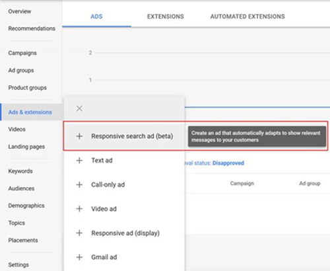
Task: Click plus icon beside Video ad
Action: click(79, 209)
